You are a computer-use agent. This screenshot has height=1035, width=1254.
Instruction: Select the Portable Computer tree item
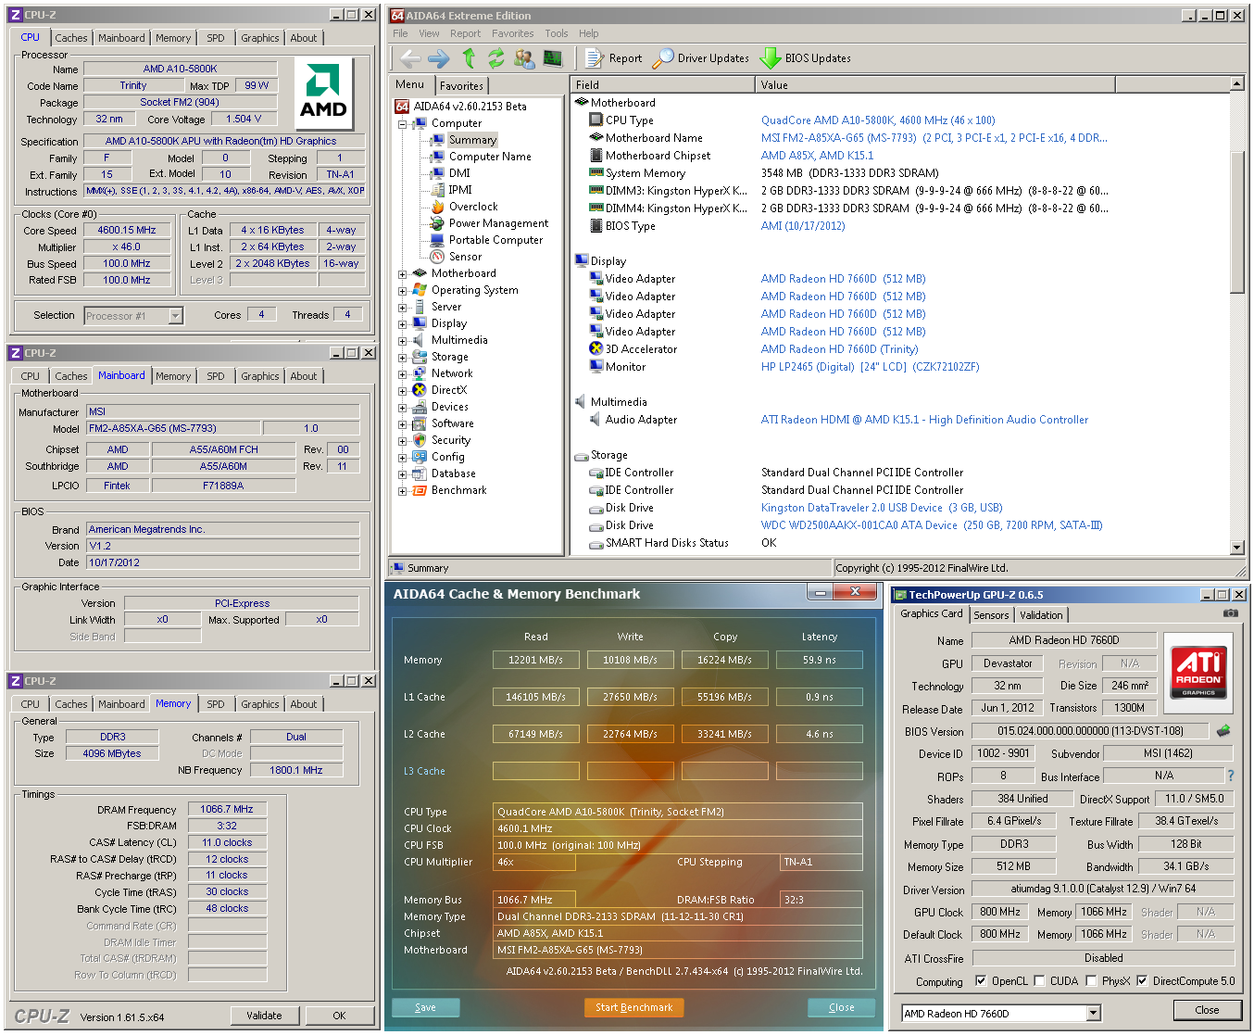tap(495, 240)
